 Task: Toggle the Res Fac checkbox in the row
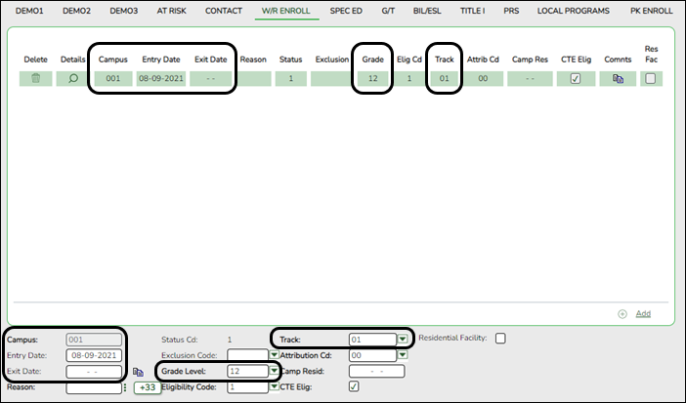(x=650, y=79)
